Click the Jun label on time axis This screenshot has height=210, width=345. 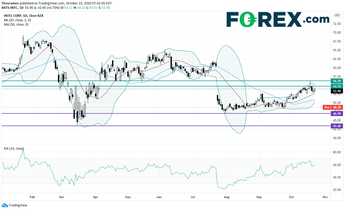[x=159, y=197]
